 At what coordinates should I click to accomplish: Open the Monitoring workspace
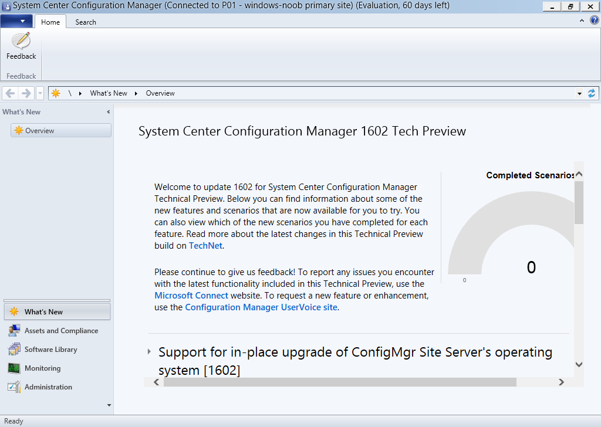57,368
